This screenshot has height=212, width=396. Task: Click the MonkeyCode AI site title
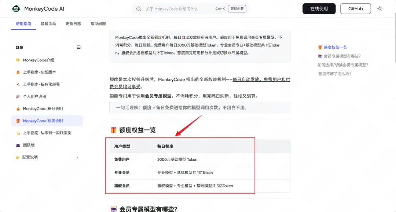44,9
